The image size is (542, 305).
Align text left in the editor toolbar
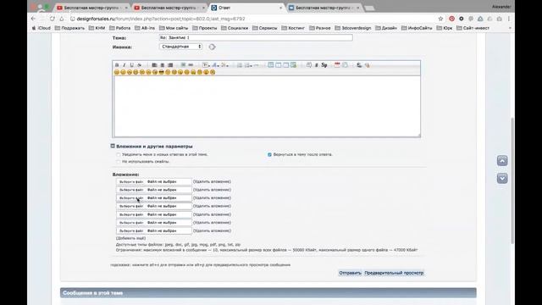click(154, 65)
